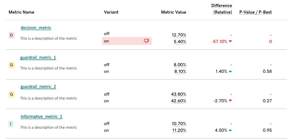Click the 12.70% metric value
Image resolution: width=287 pixels, height=140 pixels.
[x=179, y=35]
